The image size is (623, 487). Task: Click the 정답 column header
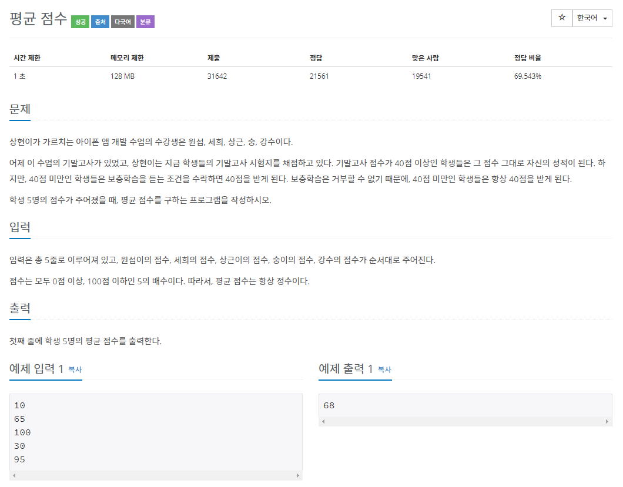316,58
